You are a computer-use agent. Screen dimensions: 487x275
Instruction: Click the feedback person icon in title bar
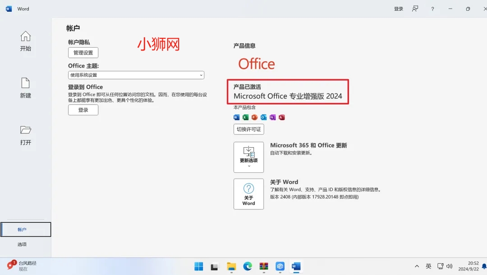pyautogui.click(x=415, y=9)
